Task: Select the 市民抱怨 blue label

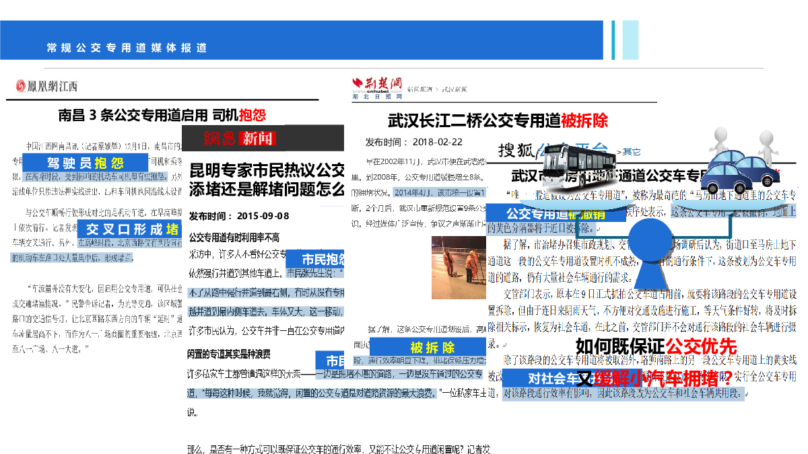Action: coord(315,259)
